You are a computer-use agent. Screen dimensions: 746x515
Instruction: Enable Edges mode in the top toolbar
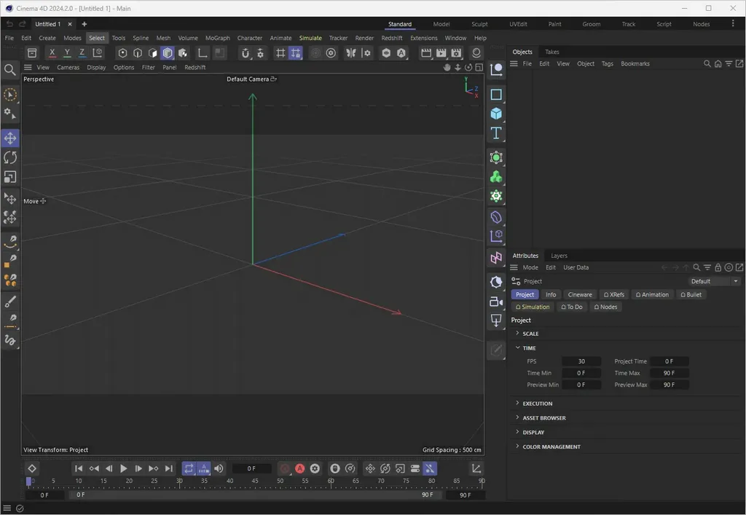pos(138,52)
